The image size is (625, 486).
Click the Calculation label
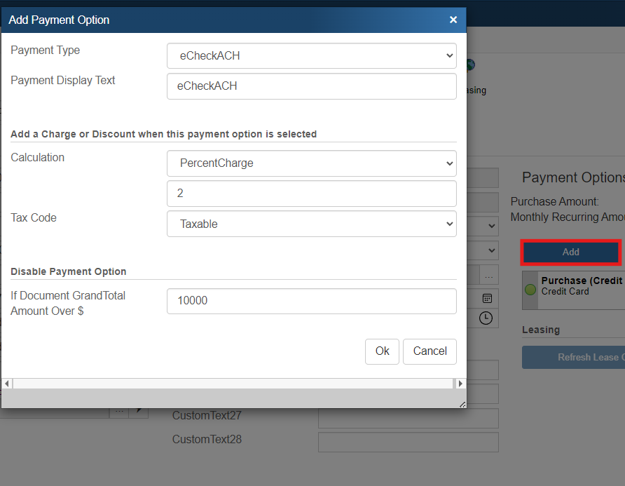tap(37, 158)
